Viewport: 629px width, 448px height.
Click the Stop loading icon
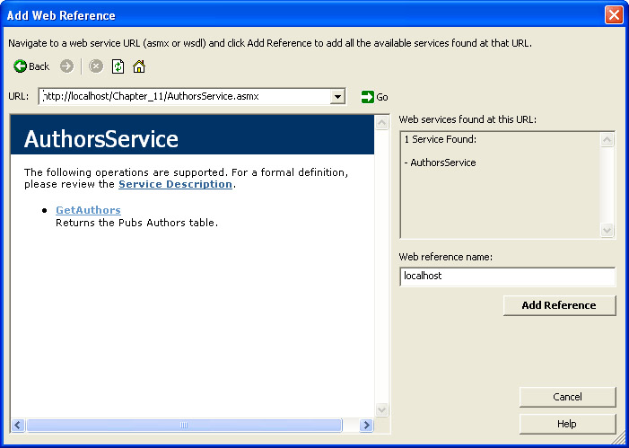tap(96, 66)
